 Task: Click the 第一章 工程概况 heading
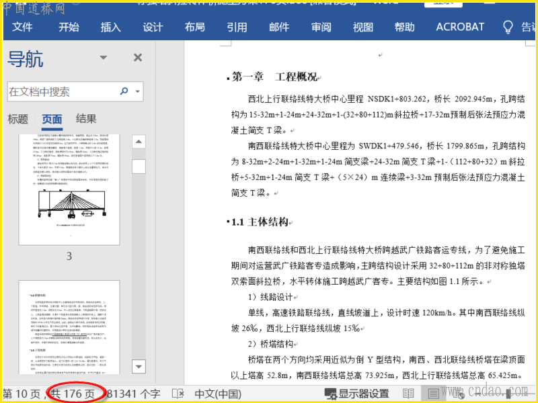[x=274, y=77]
